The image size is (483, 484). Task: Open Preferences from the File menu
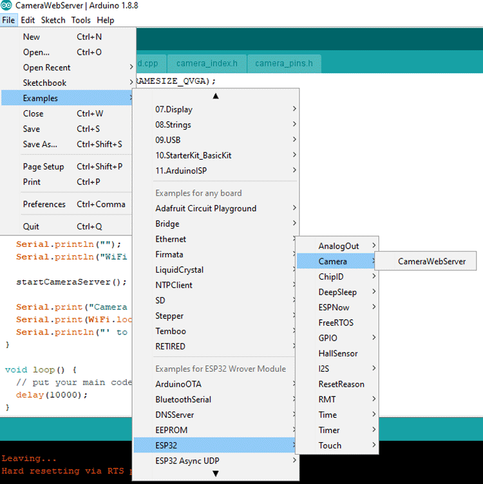point(67,204)
